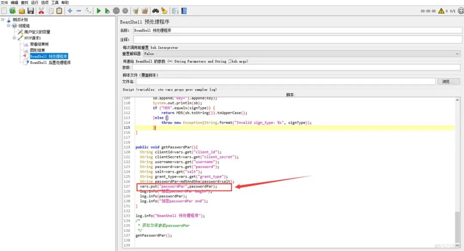Open the 工具 menu
Screen dimensions: 464x251
[55, 3]
